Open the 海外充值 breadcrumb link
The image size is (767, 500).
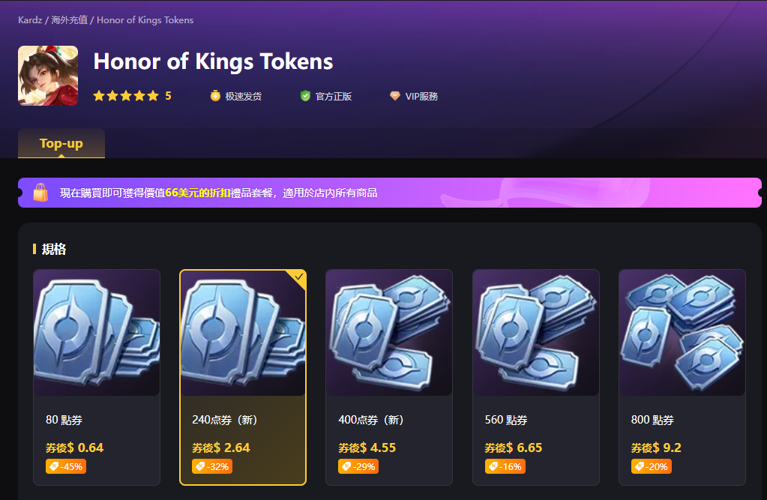69,20
